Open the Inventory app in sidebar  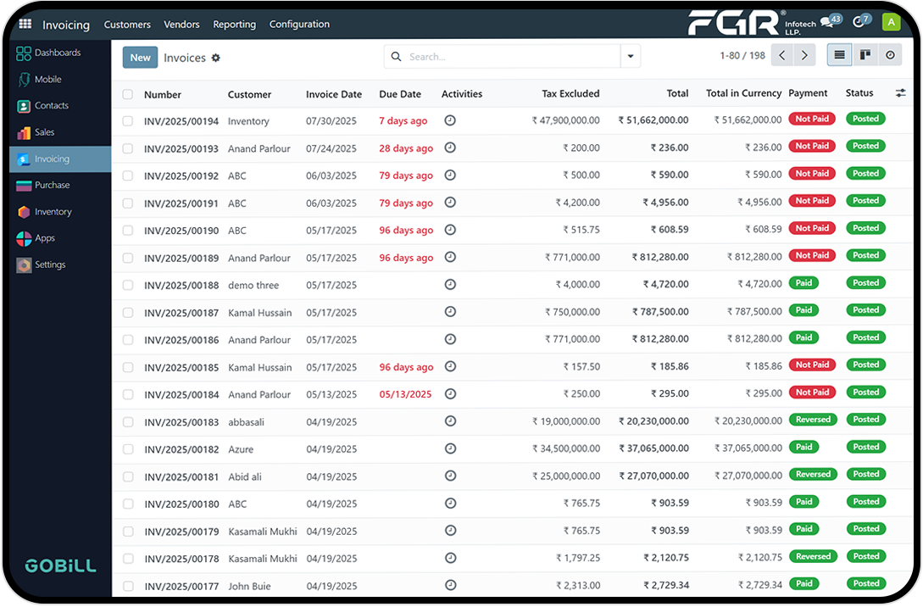pyautogui.click(x=53, y=212)
